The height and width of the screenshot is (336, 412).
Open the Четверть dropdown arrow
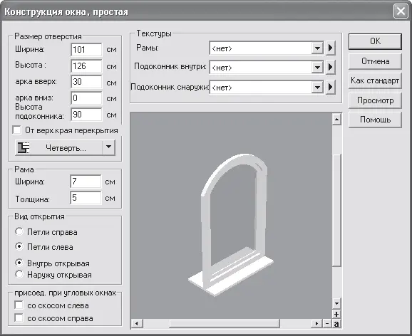(x=109, y=148)
